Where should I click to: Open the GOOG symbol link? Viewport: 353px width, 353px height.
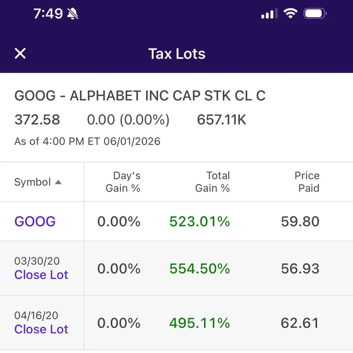[35, 221]
